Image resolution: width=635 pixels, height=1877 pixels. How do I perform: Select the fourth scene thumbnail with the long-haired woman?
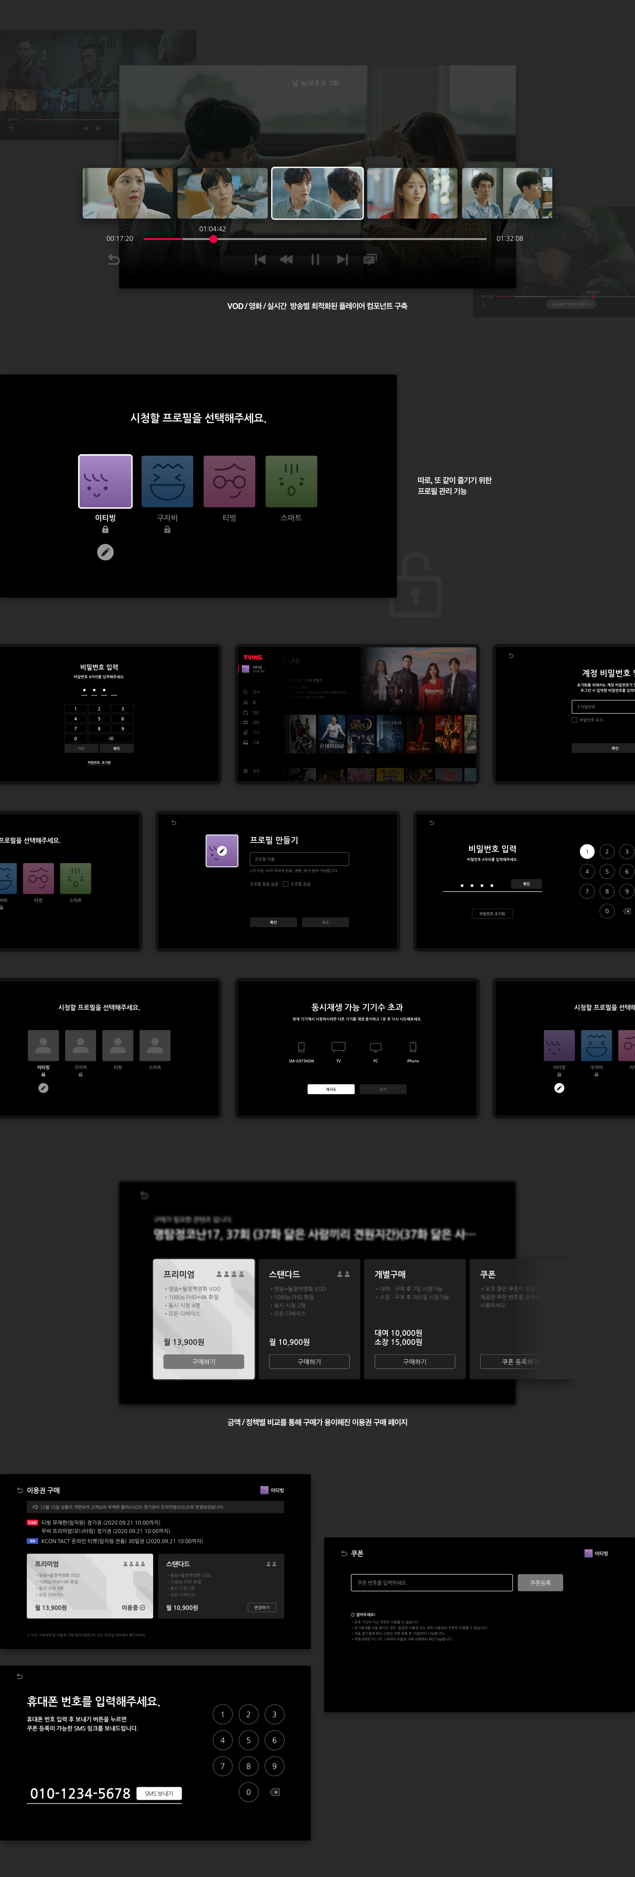point(412,193)
